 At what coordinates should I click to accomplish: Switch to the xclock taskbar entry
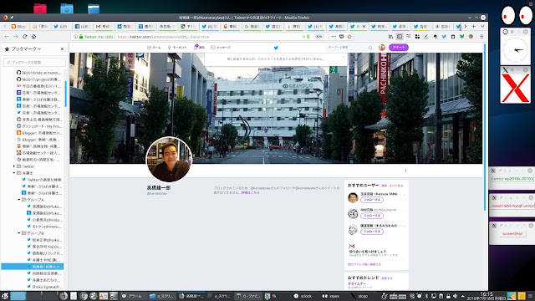(x=303, y=296)
